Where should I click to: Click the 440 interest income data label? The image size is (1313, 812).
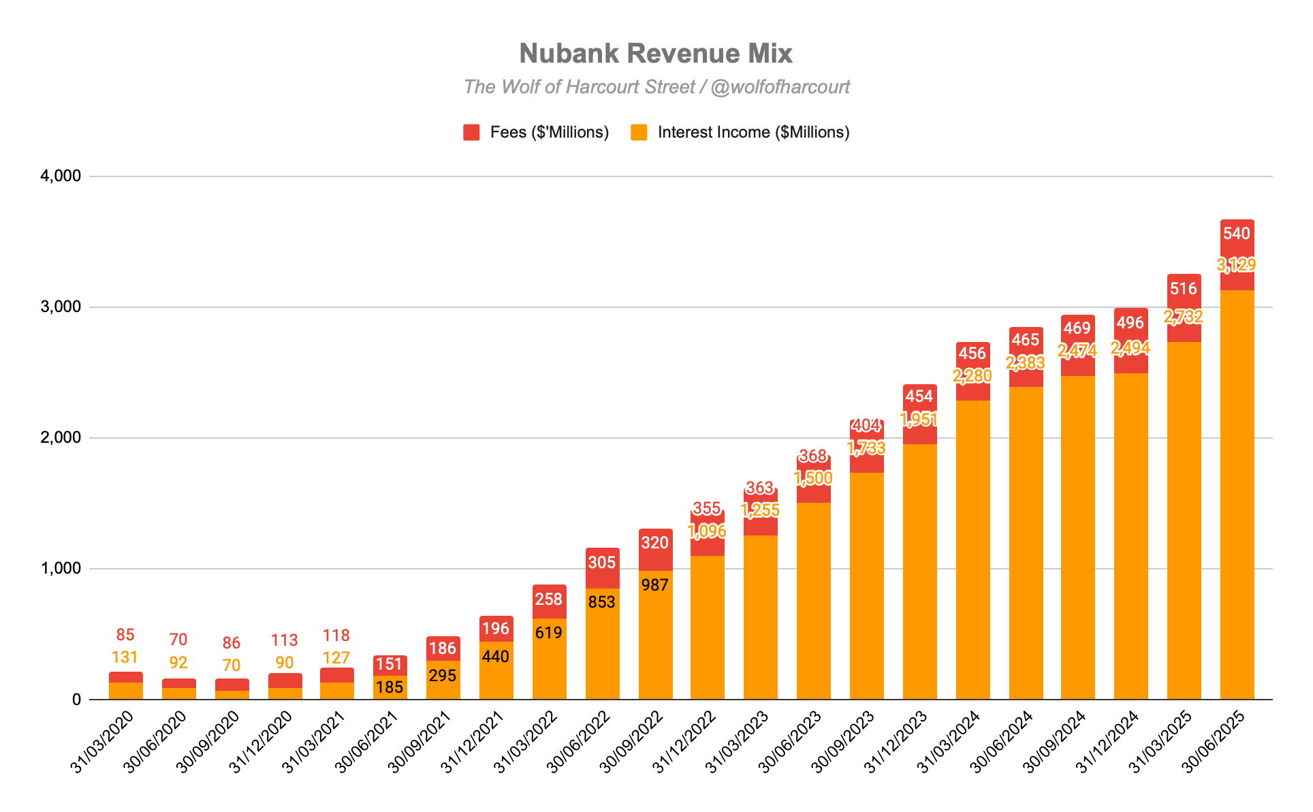tap(496, 657)
